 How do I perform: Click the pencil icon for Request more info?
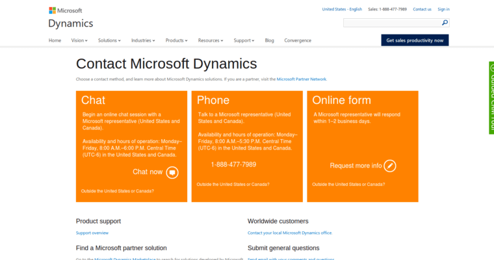(390, 166)
